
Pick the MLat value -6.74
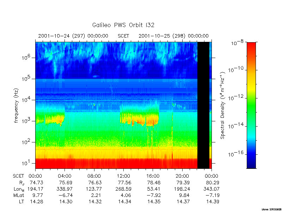tap(65, 195)
